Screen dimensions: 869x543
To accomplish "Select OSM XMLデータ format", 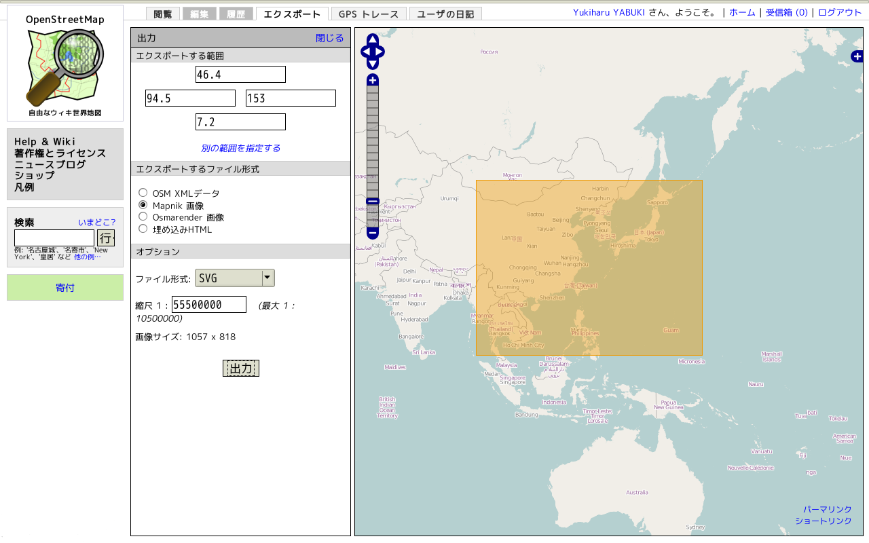I will pos(143,193).
